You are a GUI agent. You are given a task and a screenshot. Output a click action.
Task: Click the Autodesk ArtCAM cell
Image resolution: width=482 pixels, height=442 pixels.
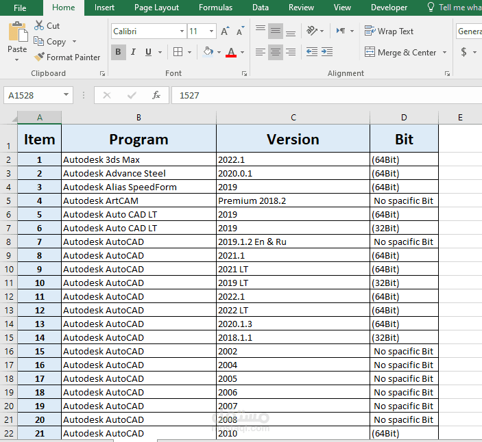point(138,201)
